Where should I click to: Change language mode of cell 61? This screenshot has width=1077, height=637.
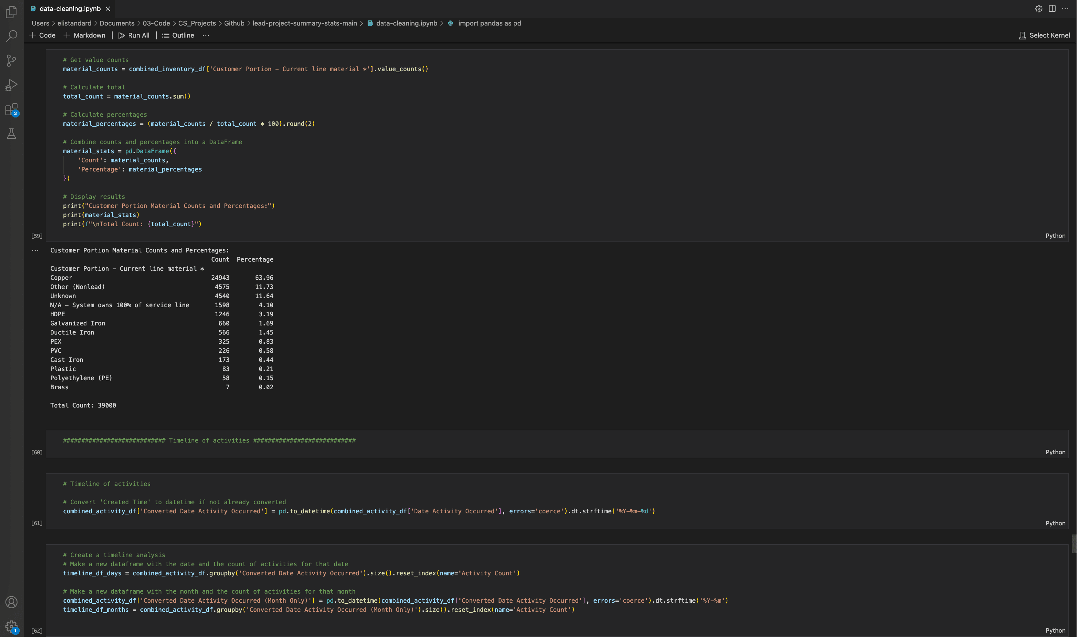(x=1055, y=523)
